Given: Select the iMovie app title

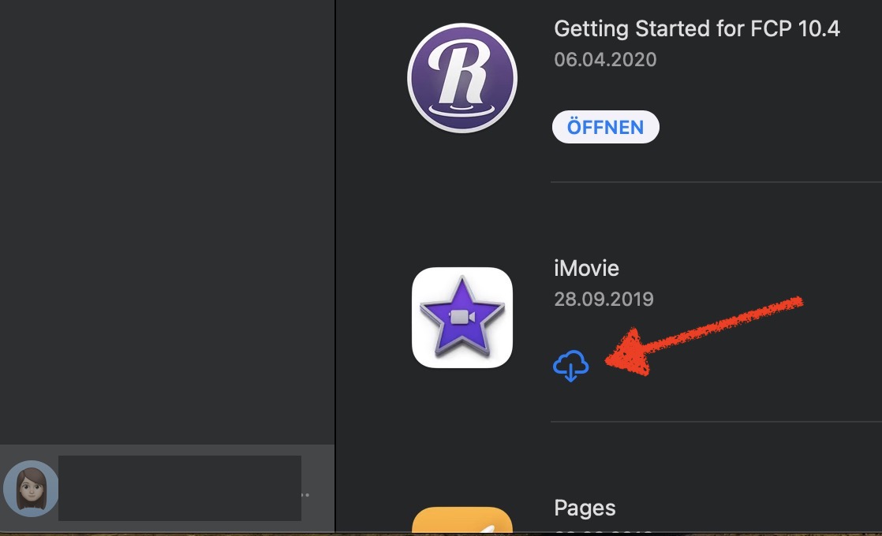Looking at the screenshot, I should 586,269.
